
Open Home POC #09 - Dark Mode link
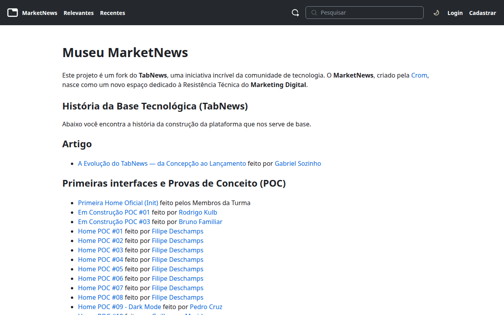point(120,307)
